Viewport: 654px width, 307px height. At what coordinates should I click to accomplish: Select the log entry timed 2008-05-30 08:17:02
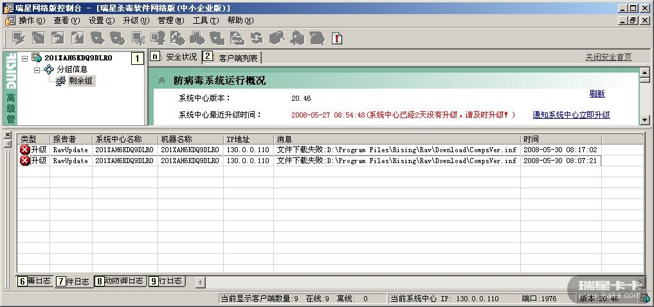309,150
